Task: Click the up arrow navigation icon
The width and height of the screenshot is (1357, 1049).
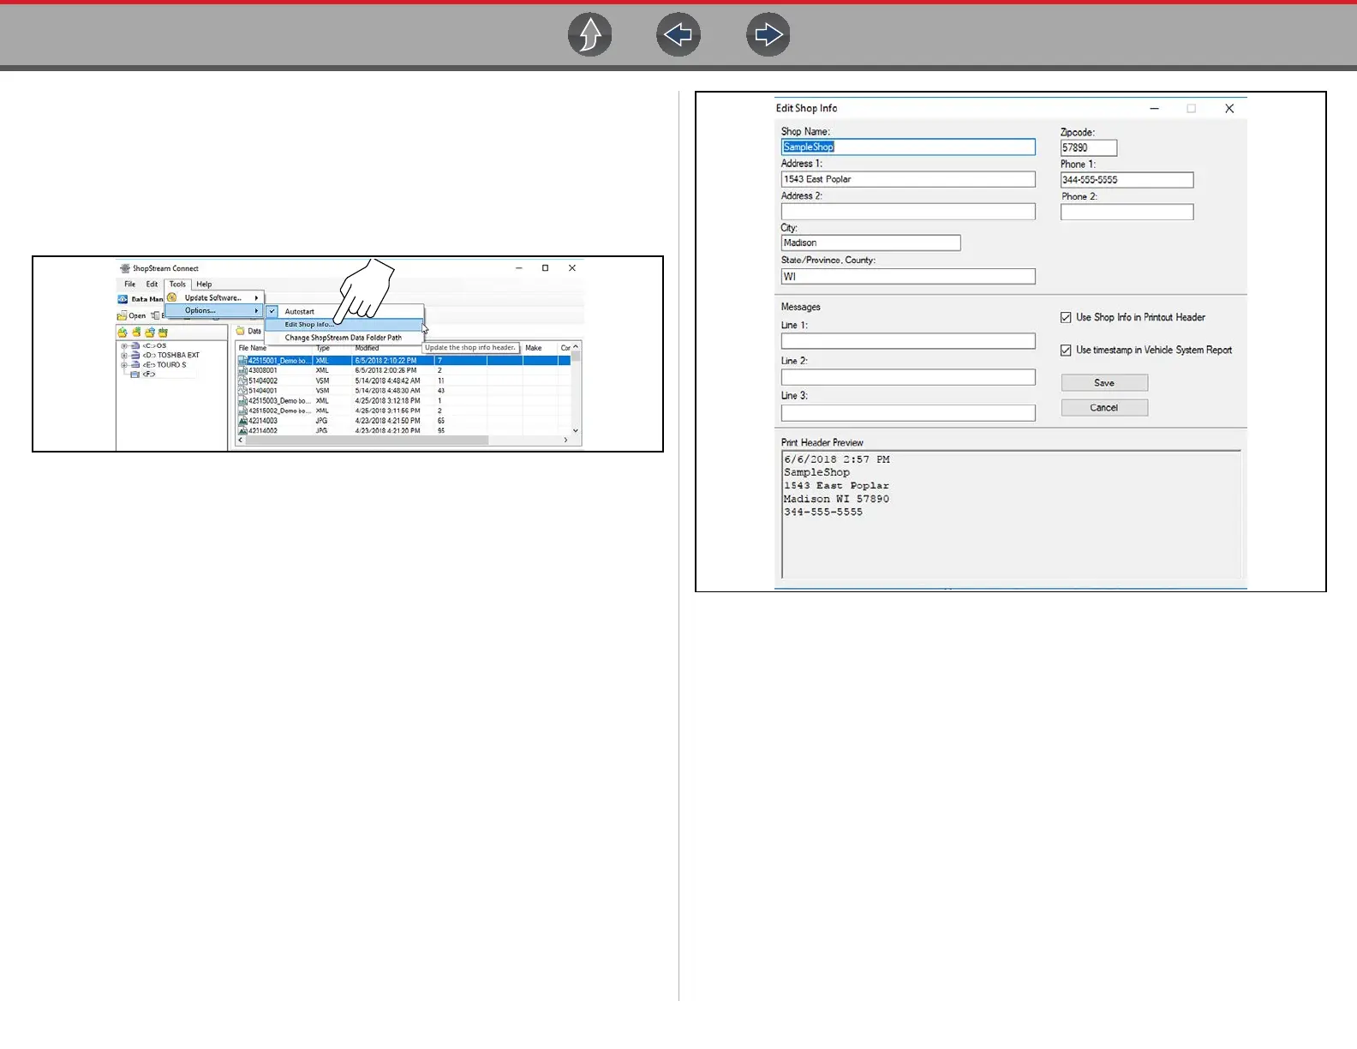Action: [x=590, y=35]
